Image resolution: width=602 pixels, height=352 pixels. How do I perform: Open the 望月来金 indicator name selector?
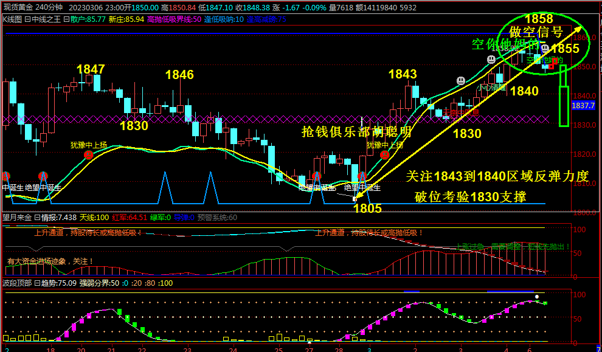tap(16, 217)
